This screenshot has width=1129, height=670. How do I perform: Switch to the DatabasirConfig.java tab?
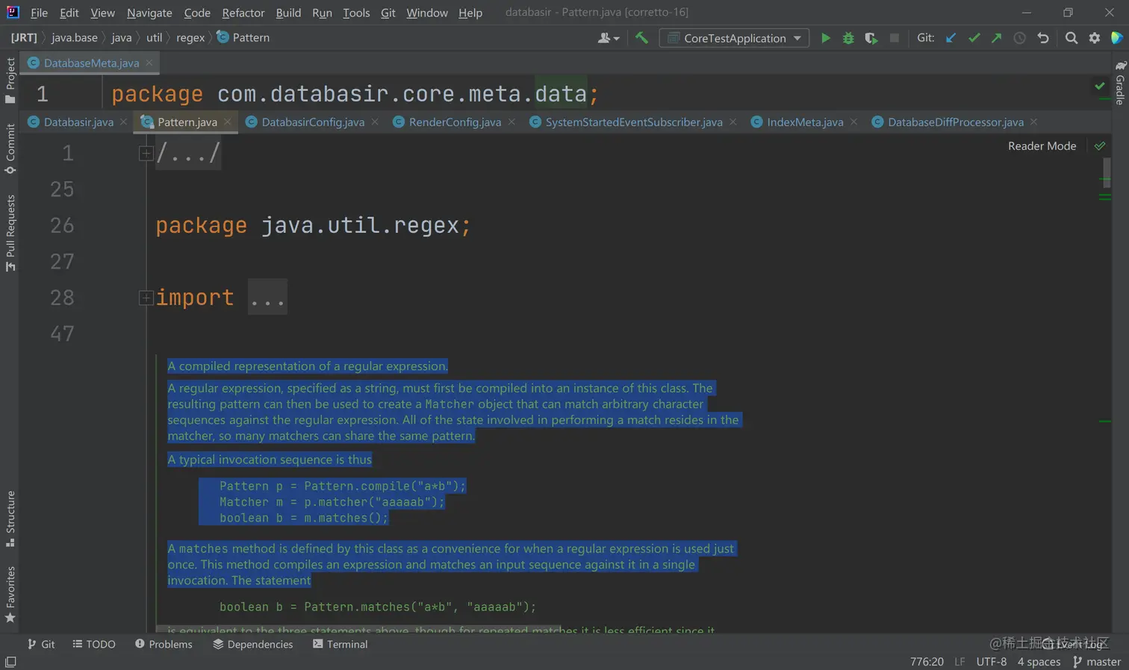click(313, 122)
